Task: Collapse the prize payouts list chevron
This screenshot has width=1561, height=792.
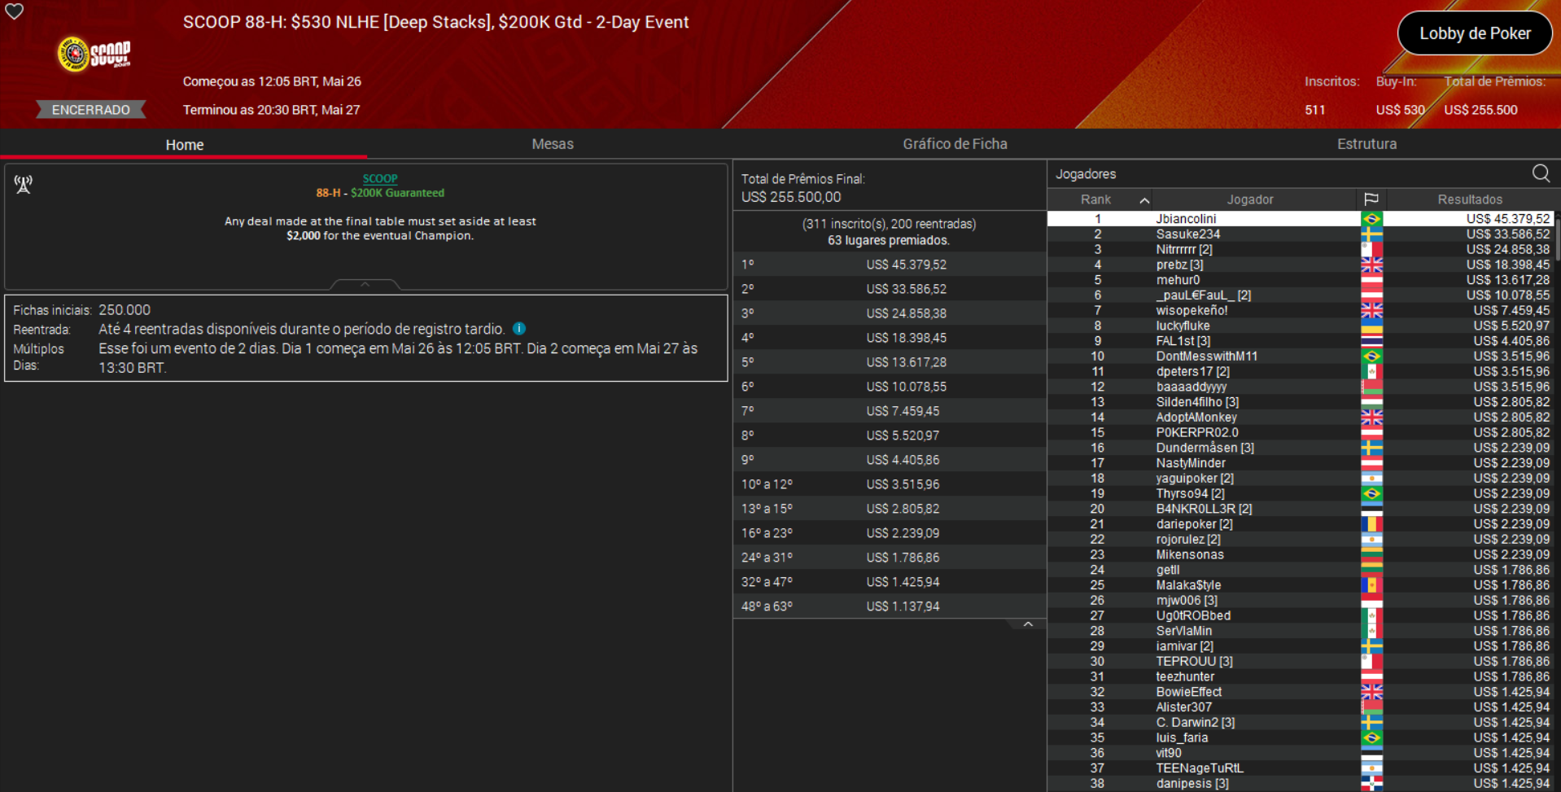Action: pos(1028,624)
